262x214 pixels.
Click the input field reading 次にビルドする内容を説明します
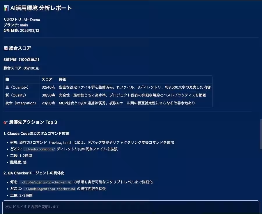[x=131, y=207]
